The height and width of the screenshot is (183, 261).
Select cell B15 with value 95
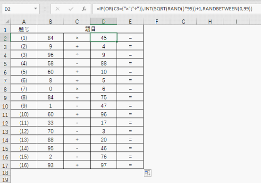pos(51,148)
